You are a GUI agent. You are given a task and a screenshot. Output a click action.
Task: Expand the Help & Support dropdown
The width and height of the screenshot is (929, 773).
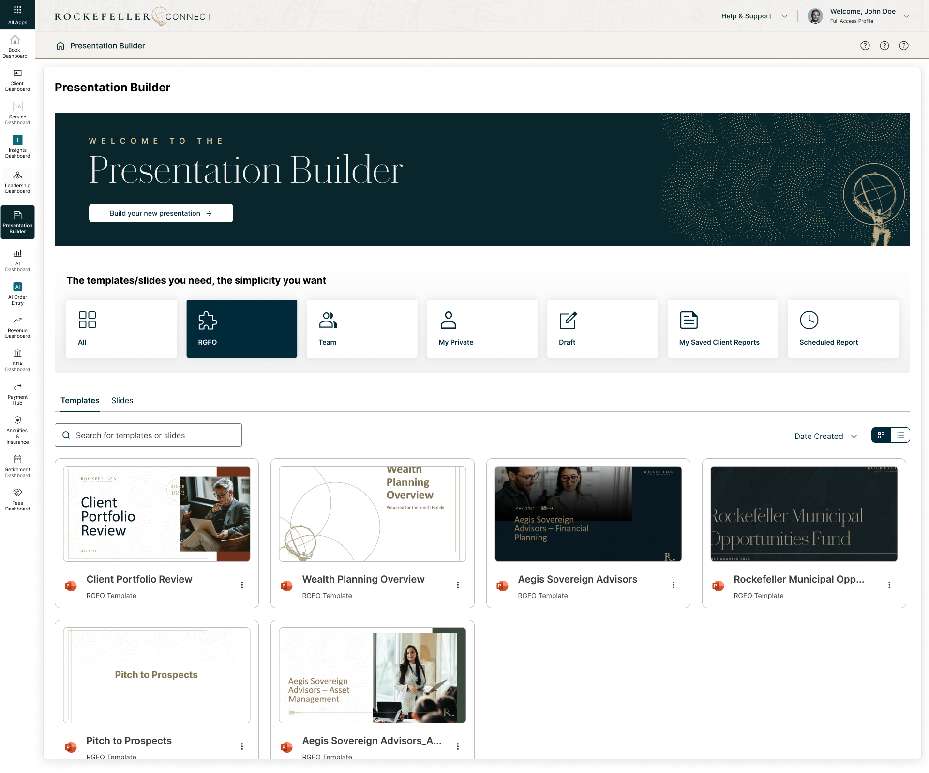754,15
